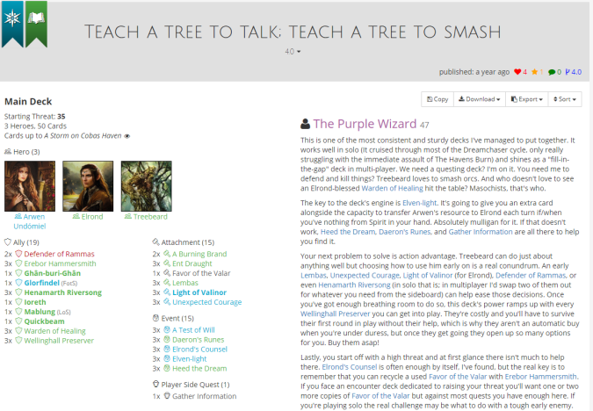Follow the Warden of Healing link in description

point(392,188)
